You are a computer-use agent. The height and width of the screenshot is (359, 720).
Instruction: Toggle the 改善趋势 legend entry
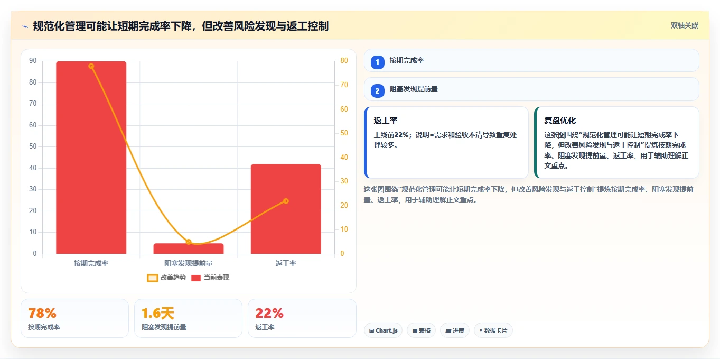[x=166, y=278]
